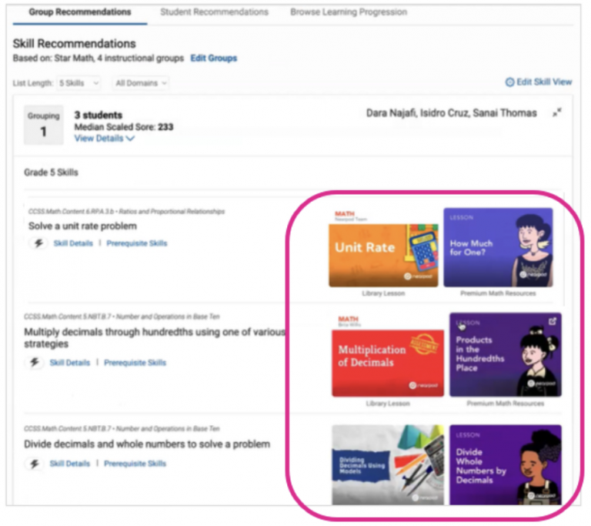Click lightning icon under Multiply decimals skill

(x=35, y=363)
